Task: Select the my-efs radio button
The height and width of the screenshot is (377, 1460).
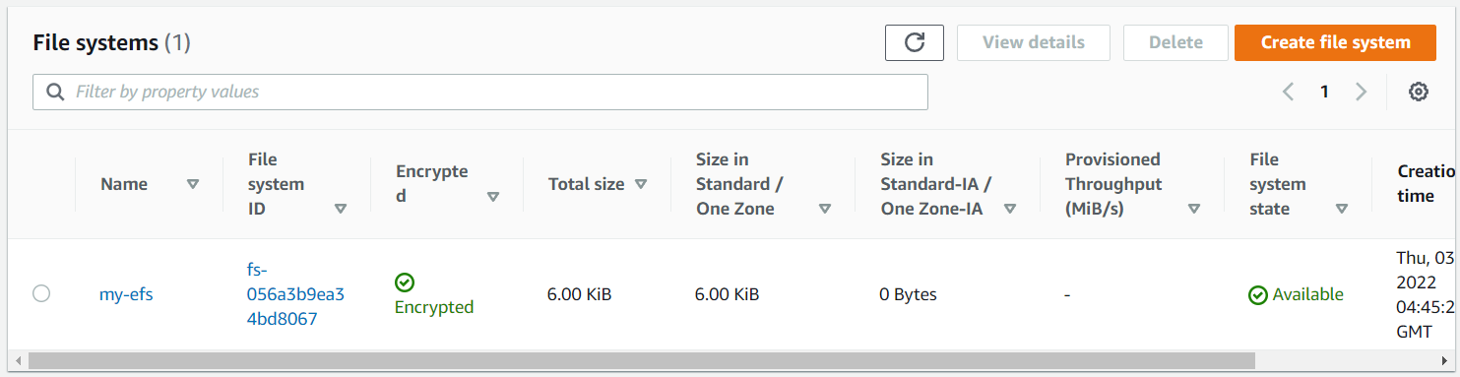Action: point(41,293)
